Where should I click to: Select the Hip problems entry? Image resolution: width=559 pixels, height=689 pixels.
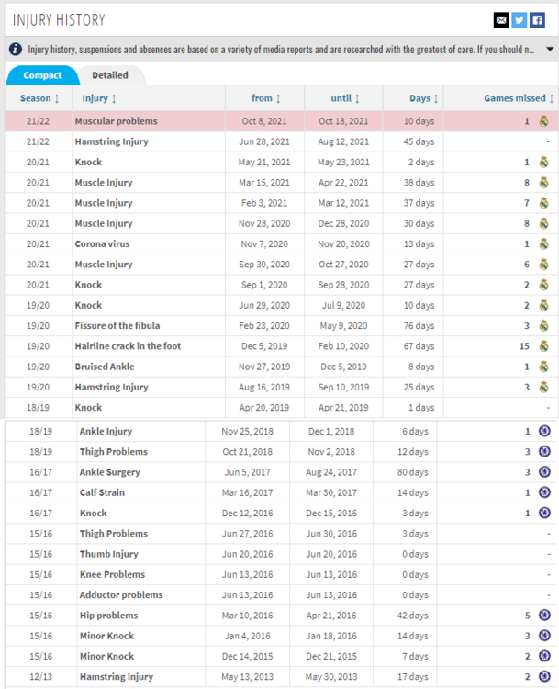[108, 616]
